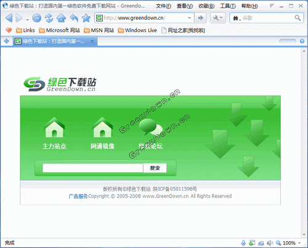Open the 网址之家 bookmark
The height and width of the screenshot is (248, 308).
(184, 30)
